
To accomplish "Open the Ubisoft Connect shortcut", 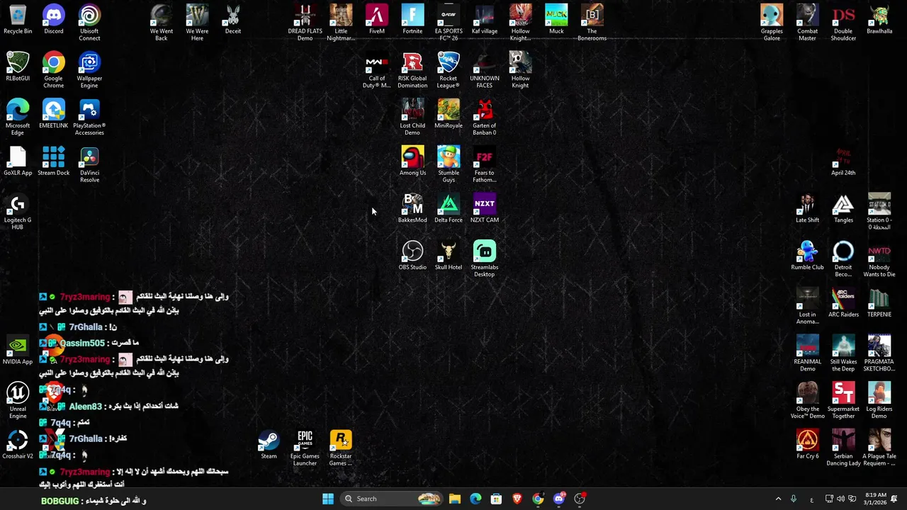I will (x=89, y=23).
